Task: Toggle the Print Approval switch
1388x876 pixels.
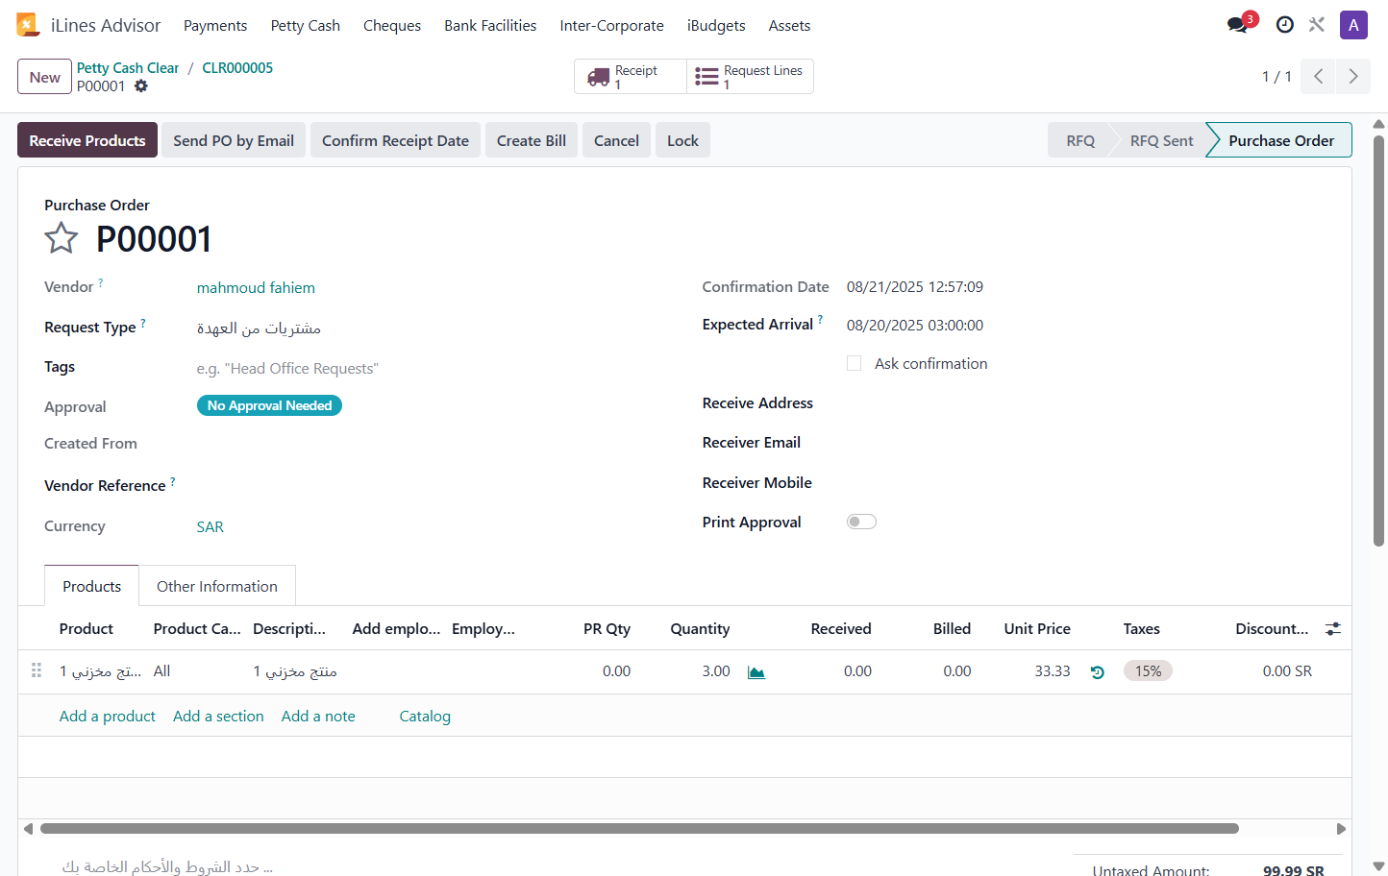Action: (861, 522)
